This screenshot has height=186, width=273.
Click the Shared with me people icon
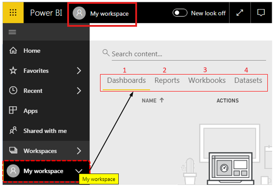(13, 130)
